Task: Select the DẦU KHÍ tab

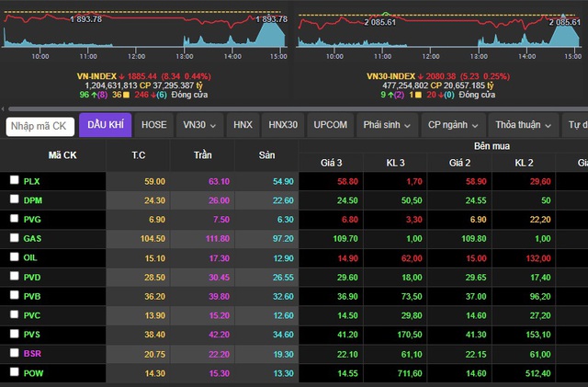Action: coord(106,125)
